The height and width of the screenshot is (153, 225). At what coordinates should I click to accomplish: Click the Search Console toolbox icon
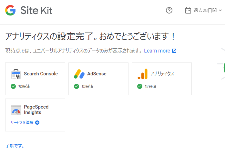coord(16,74)
